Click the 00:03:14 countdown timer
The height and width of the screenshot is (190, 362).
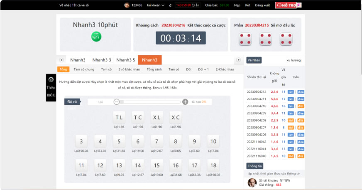coord(181,38)
